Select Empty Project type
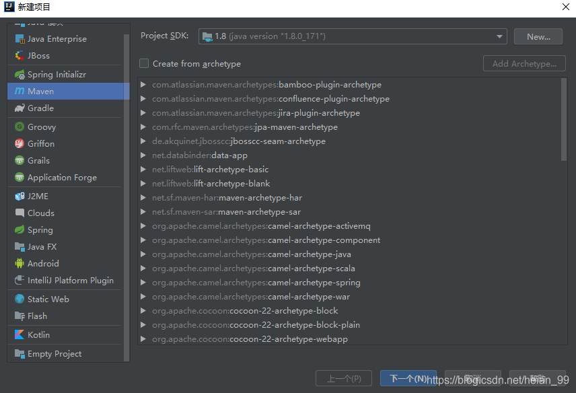 pyautogui.click(x=66, y=354)
